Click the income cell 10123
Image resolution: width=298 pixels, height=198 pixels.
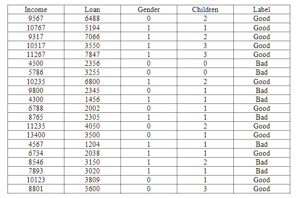[35, 180]
